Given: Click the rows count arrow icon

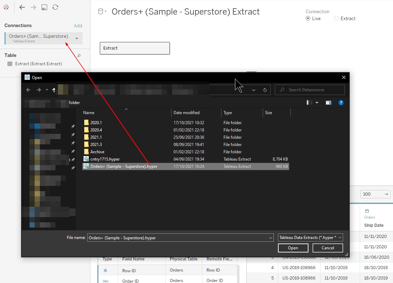Looking at the screenshot, I should point(386,194).
